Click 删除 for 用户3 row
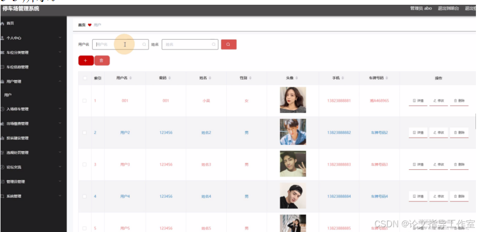Viewport: 477px width, 232px height. click(459, 165)
